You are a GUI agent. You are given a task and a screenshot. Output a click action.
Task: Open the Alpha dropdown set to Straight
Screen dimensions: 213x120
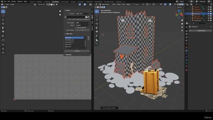82,25
